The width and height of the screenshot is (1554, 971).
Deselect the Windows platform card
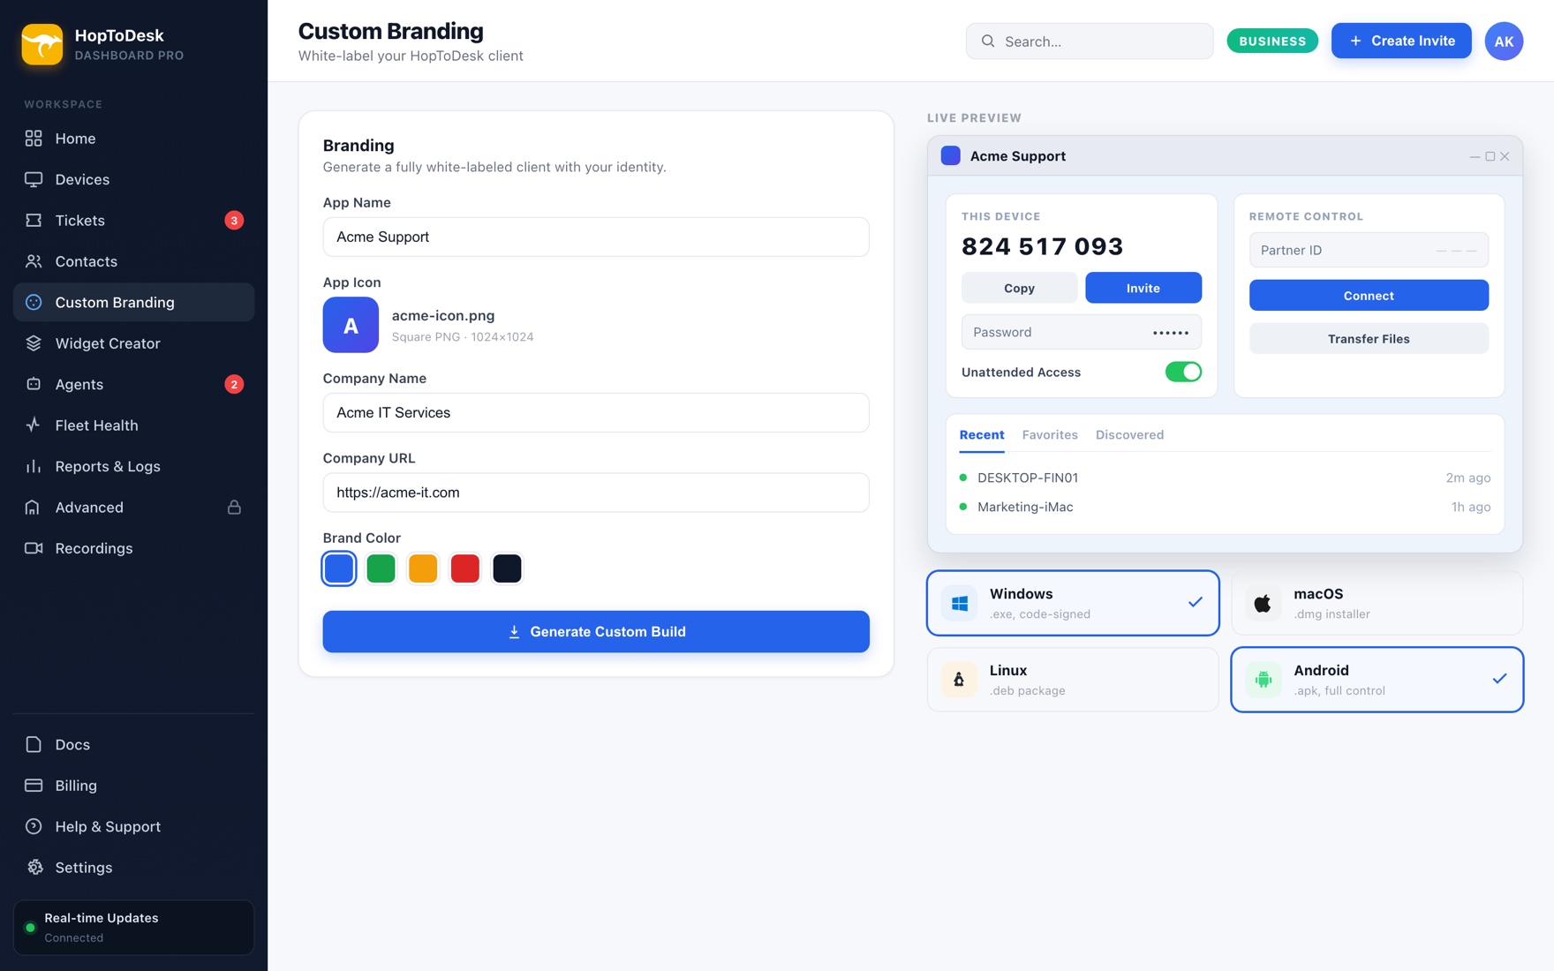click(1073, 603)
